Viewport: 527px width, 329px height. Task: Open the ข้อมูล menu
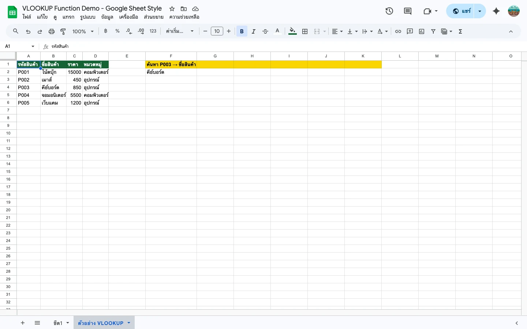click(107, 17)
